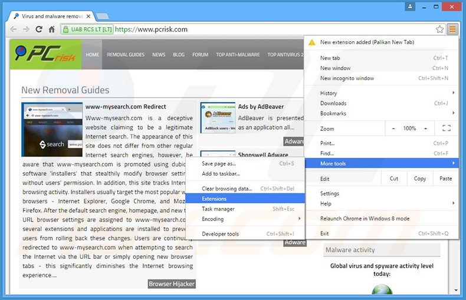The height and width of the screenshot is (300, 466).
Task: Go to the HOME nav item
Action: [x=93, y=55]
